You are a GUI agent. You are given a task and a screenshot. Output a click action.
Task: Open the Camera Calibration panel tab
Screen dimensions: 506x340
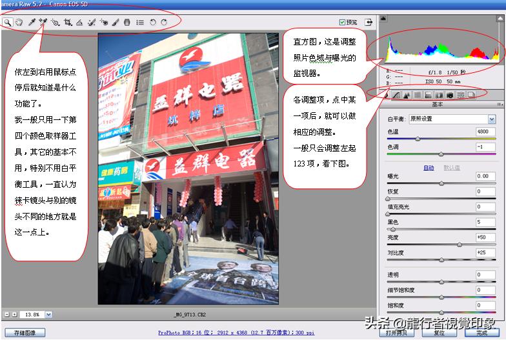(x=450, y=95)
